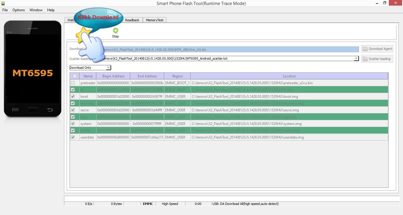Screen dimensions: 403x215
Task: Click the EMMC_BOOT_1 region cell
Action: (x=177, y=83)
